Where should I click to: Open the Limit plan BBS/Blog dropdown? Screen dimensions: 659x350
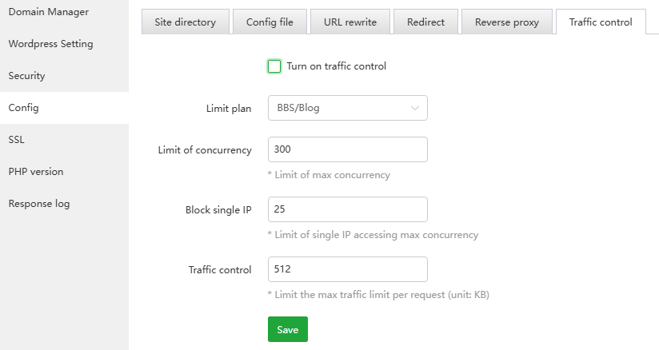347,108
